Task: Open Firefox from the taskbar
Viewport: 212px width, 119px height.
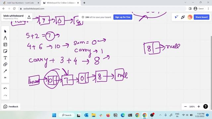Action: coord(108,115)
